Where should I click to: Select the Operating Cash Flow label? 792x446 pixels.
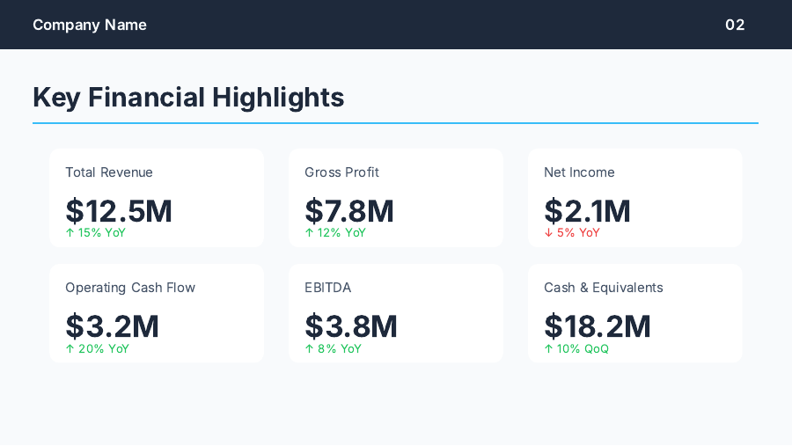tap(130, 288)
